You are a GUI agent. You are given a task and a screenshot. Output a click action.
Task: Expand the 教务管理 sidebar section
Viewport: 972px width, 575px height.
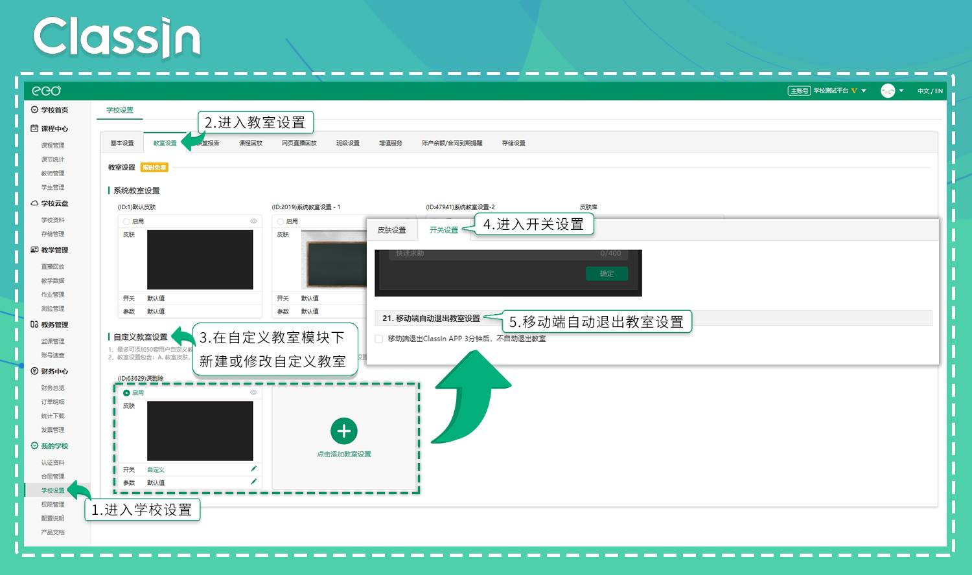click(x=54, y=324)
